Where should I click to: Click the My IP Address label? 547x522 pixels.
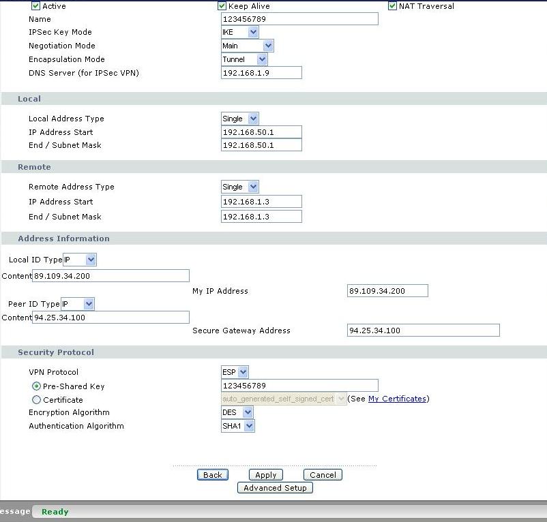[220, 291]
